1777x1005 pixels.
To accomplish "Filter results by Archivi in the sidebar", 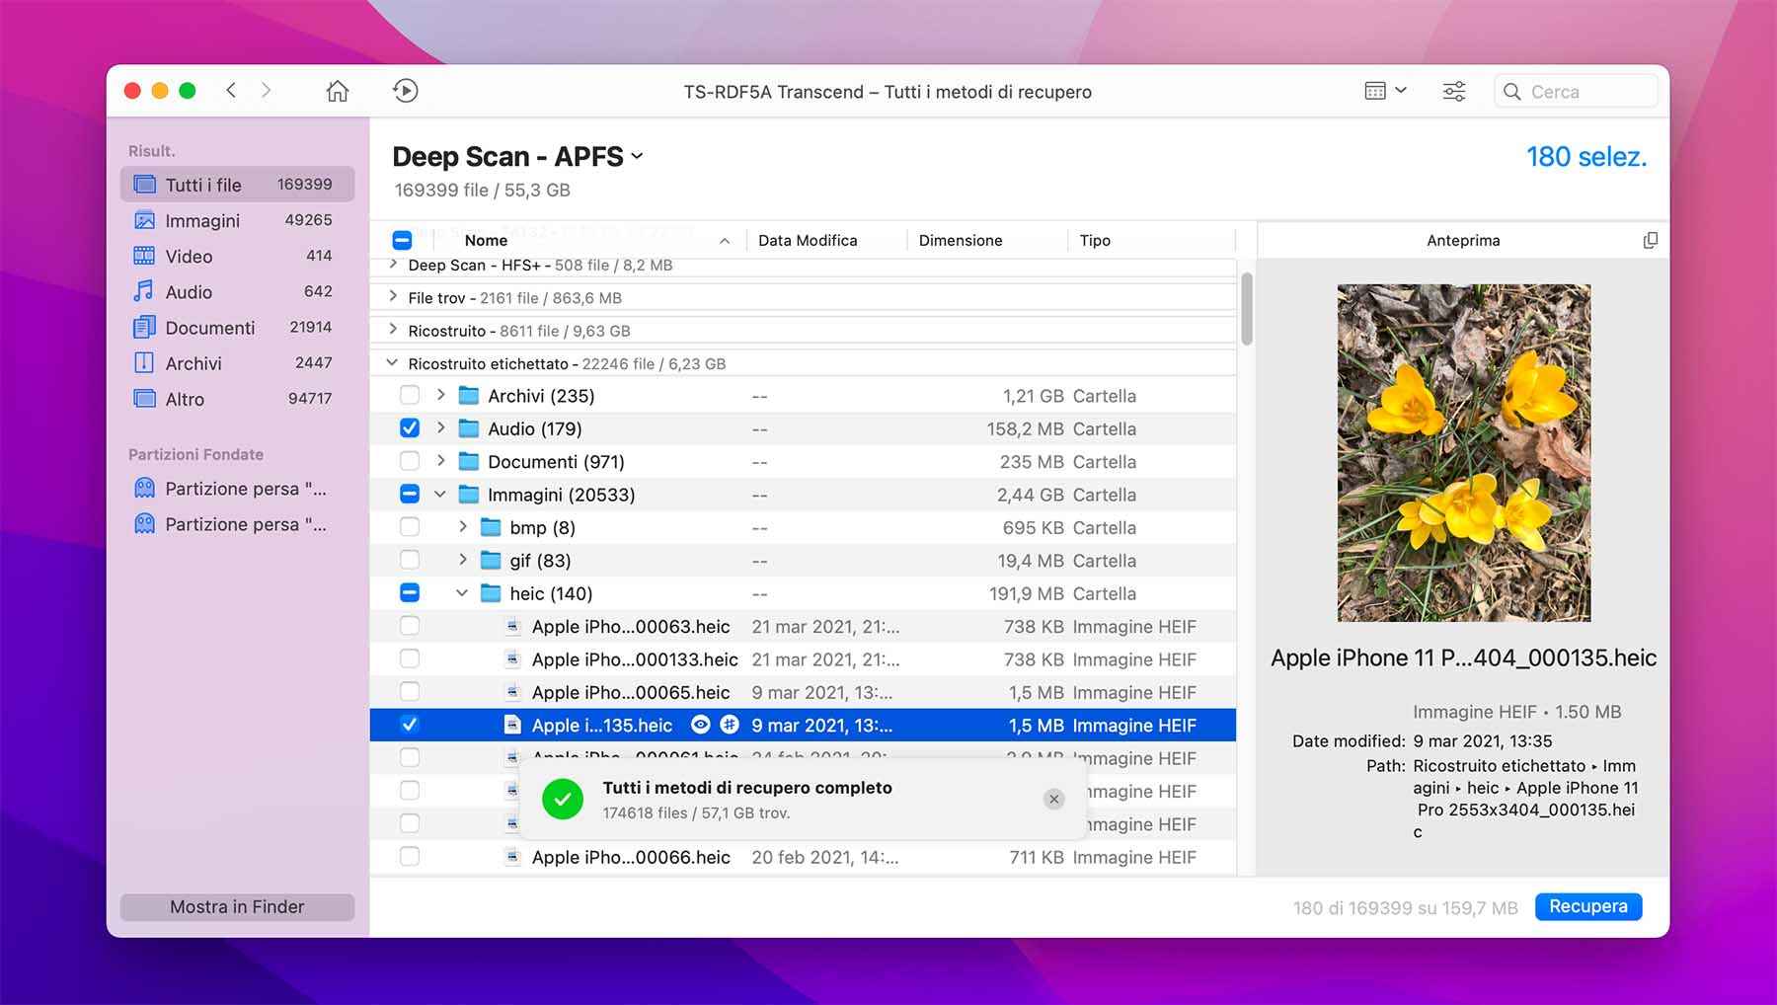I will coord(237,363).
